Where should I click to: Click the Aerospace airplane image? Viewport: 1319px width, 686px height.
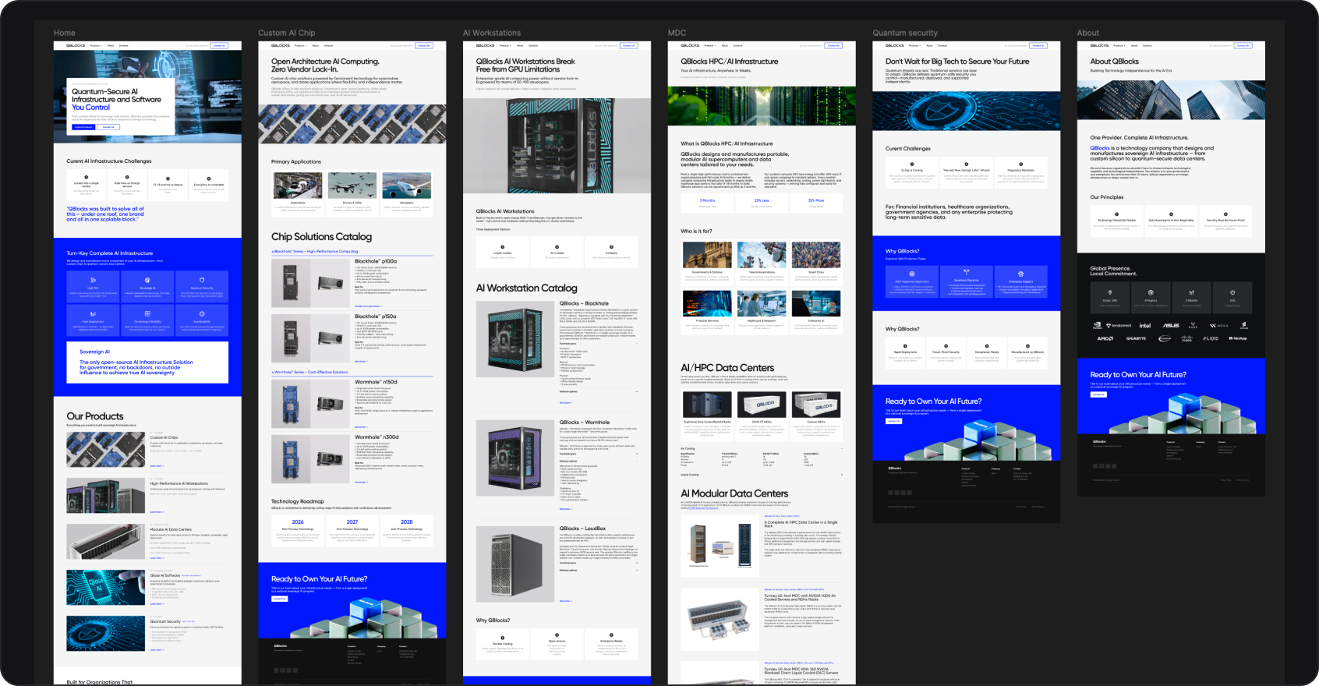[407, 186]
